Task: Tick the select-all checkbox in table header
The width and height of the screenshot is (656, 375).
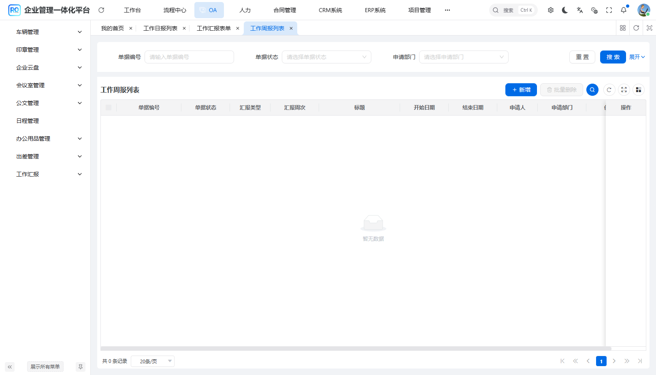Action: (x=109, y=107)
